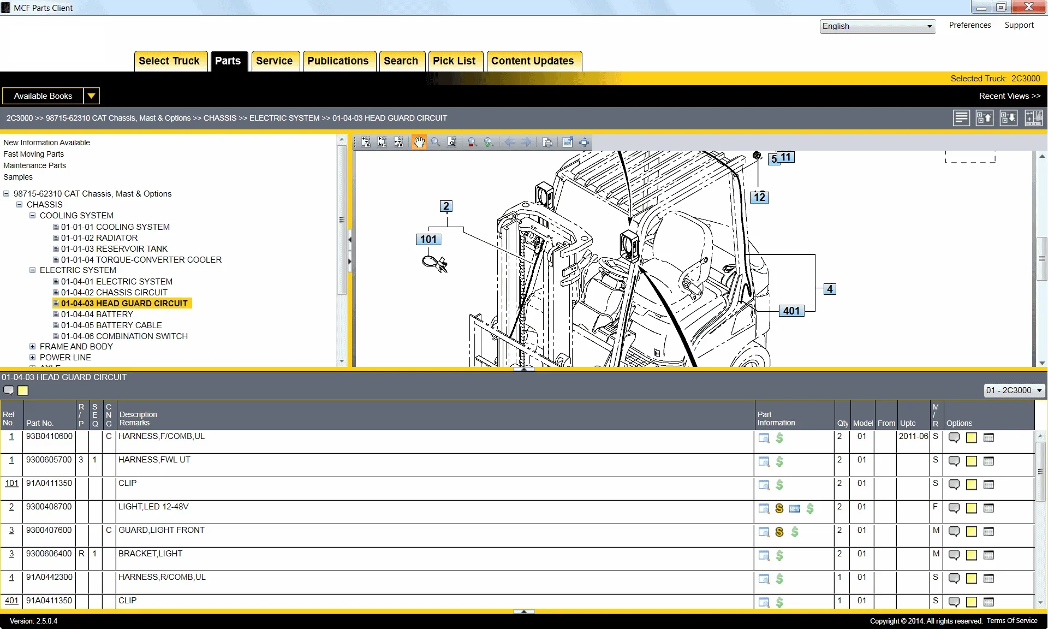
Task: Click the yellow note swatch on BRACKET,LIGHT row
Action: 972,556
